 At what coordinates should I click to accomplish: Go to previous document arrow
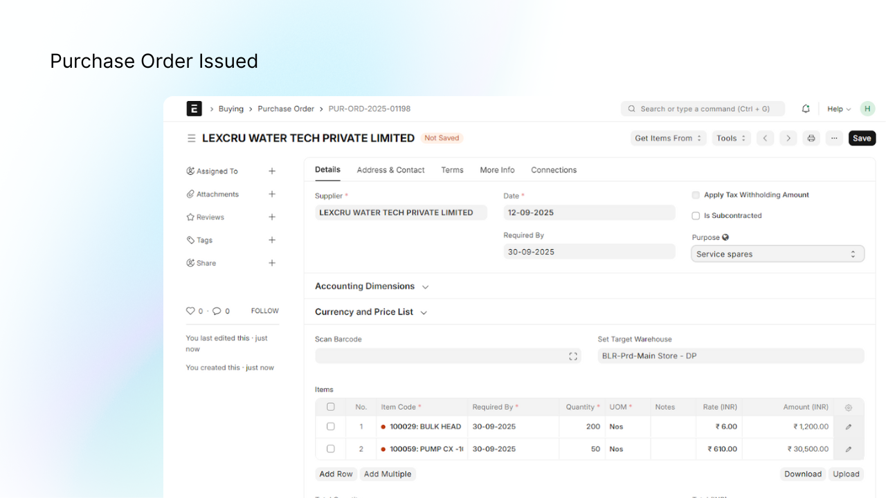coord(765,138)
